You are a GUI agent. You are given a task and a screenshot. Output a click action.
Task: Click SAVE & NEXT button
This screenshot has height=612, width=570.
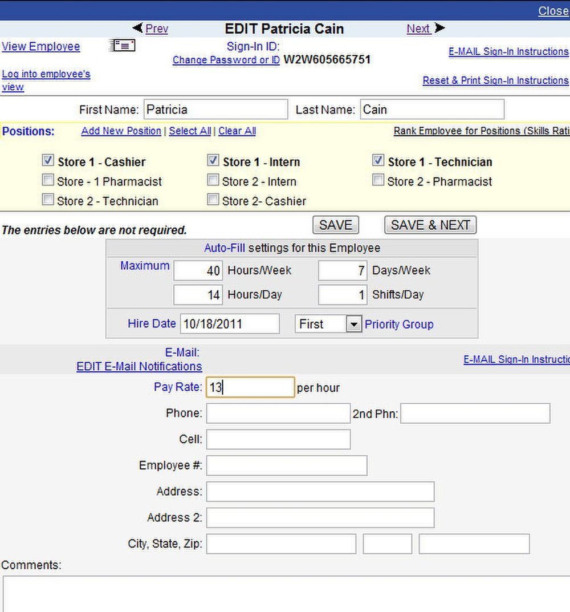430,225
